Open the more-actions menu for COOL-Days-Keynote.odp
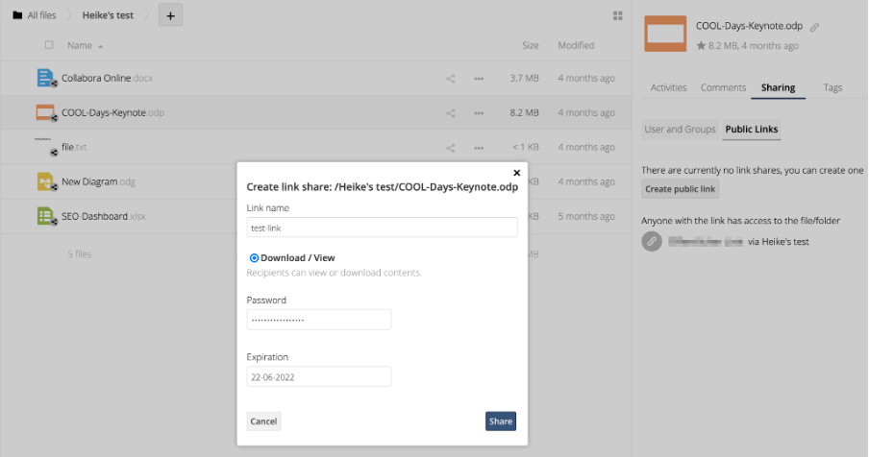This screenshot has width=869, height=457. pos(478,113)
